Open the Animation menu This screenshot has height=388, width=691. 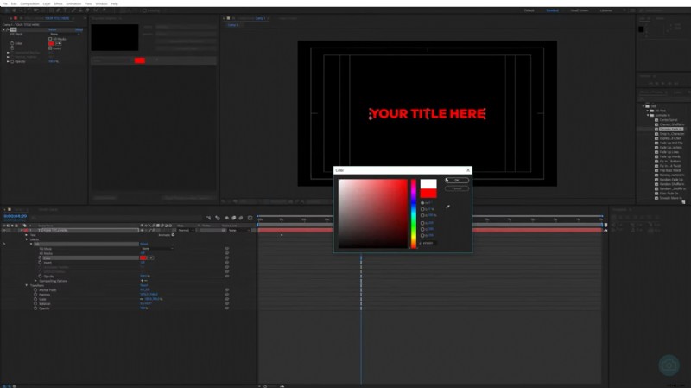coord(73,3)
